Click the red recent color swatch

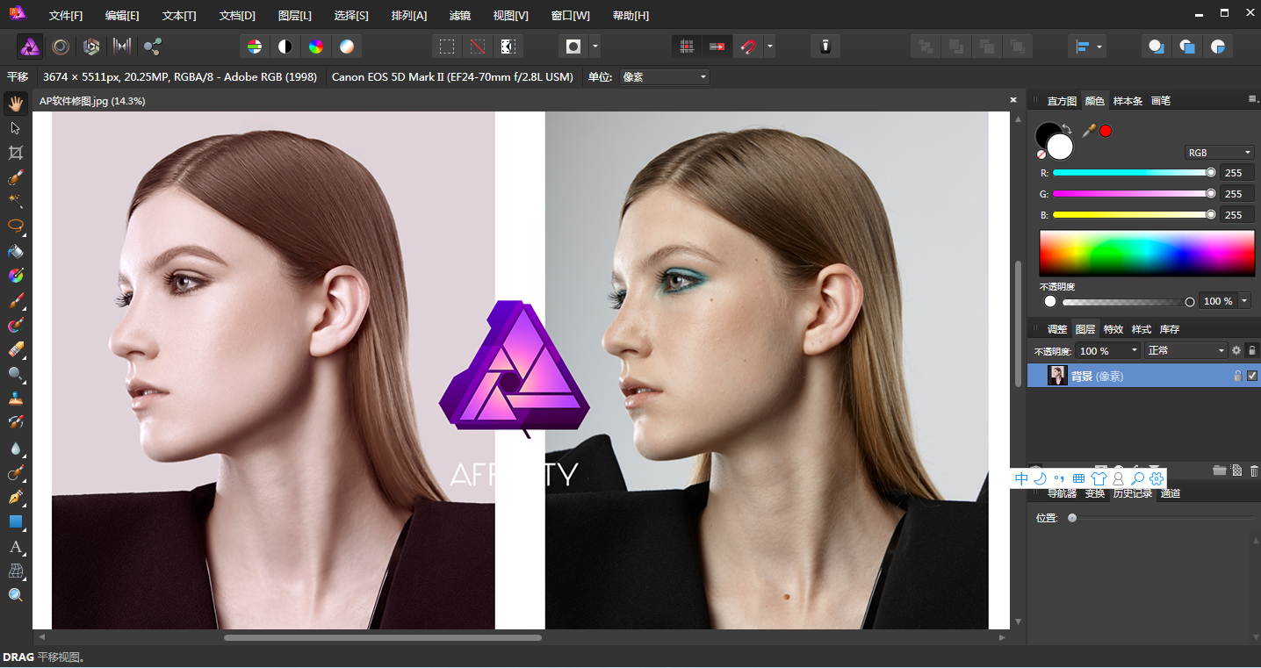tap(1106, 131)
